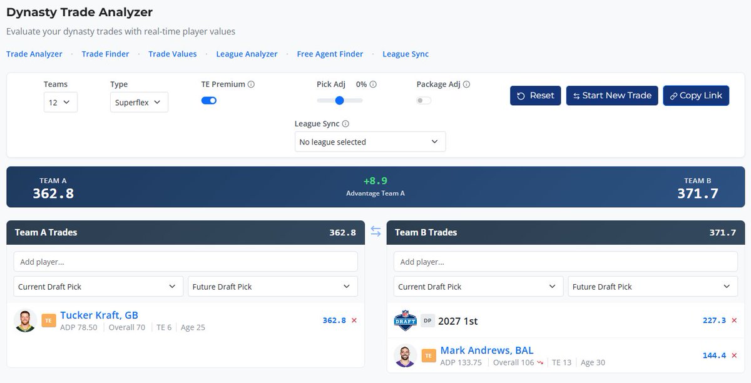
Task: Click Team B Add player field
Action: [566, 262]
